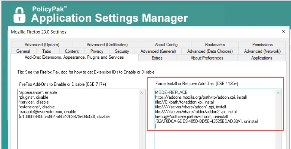This screenshot has width=291, height=149.
Task: Click the 'Application Settings Manager' heading
Action: pos(110,18)
